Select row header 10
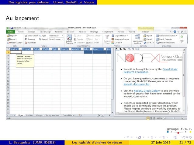 [8, 74]
